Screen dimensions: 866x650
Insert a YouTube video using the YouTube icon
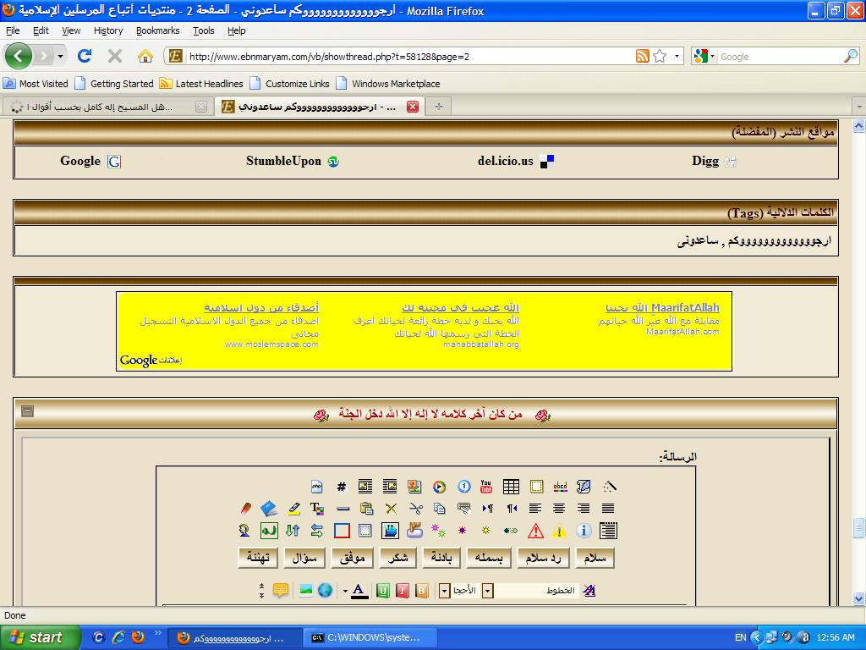coord(486,487)
